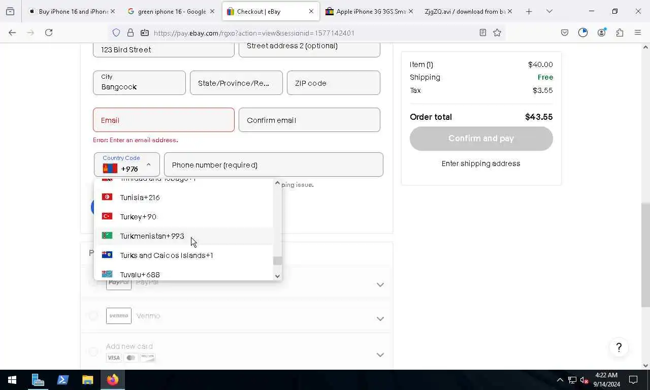Click the muted volume tray icon
Image resolution: width=650 pixels, height=390 pixels.
pyautogui.click(x=584, y=380)
